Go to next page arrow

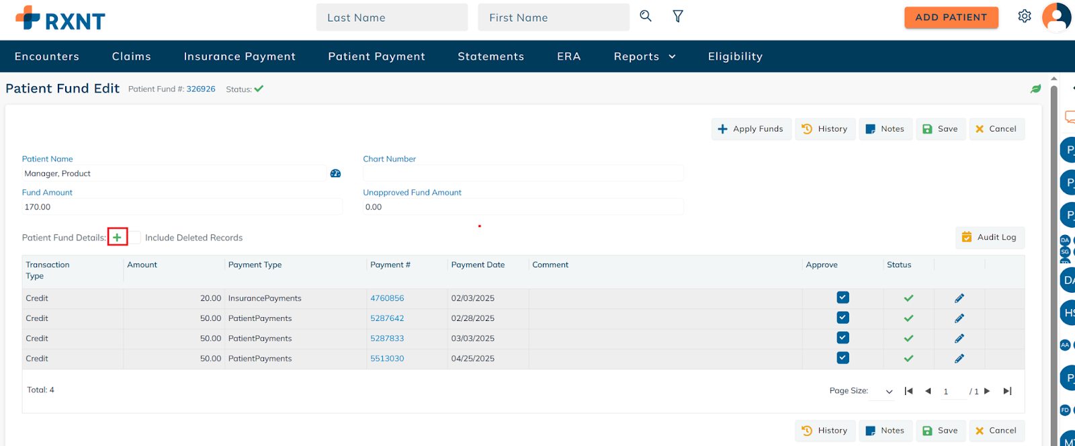click(x=987, y=391)
